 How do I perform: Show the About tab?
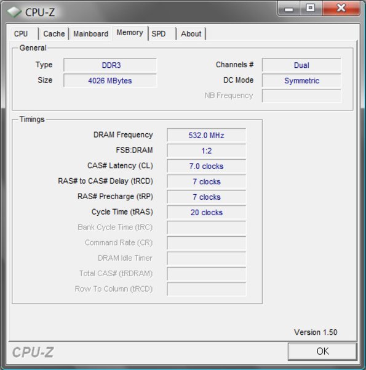[191, 33]
